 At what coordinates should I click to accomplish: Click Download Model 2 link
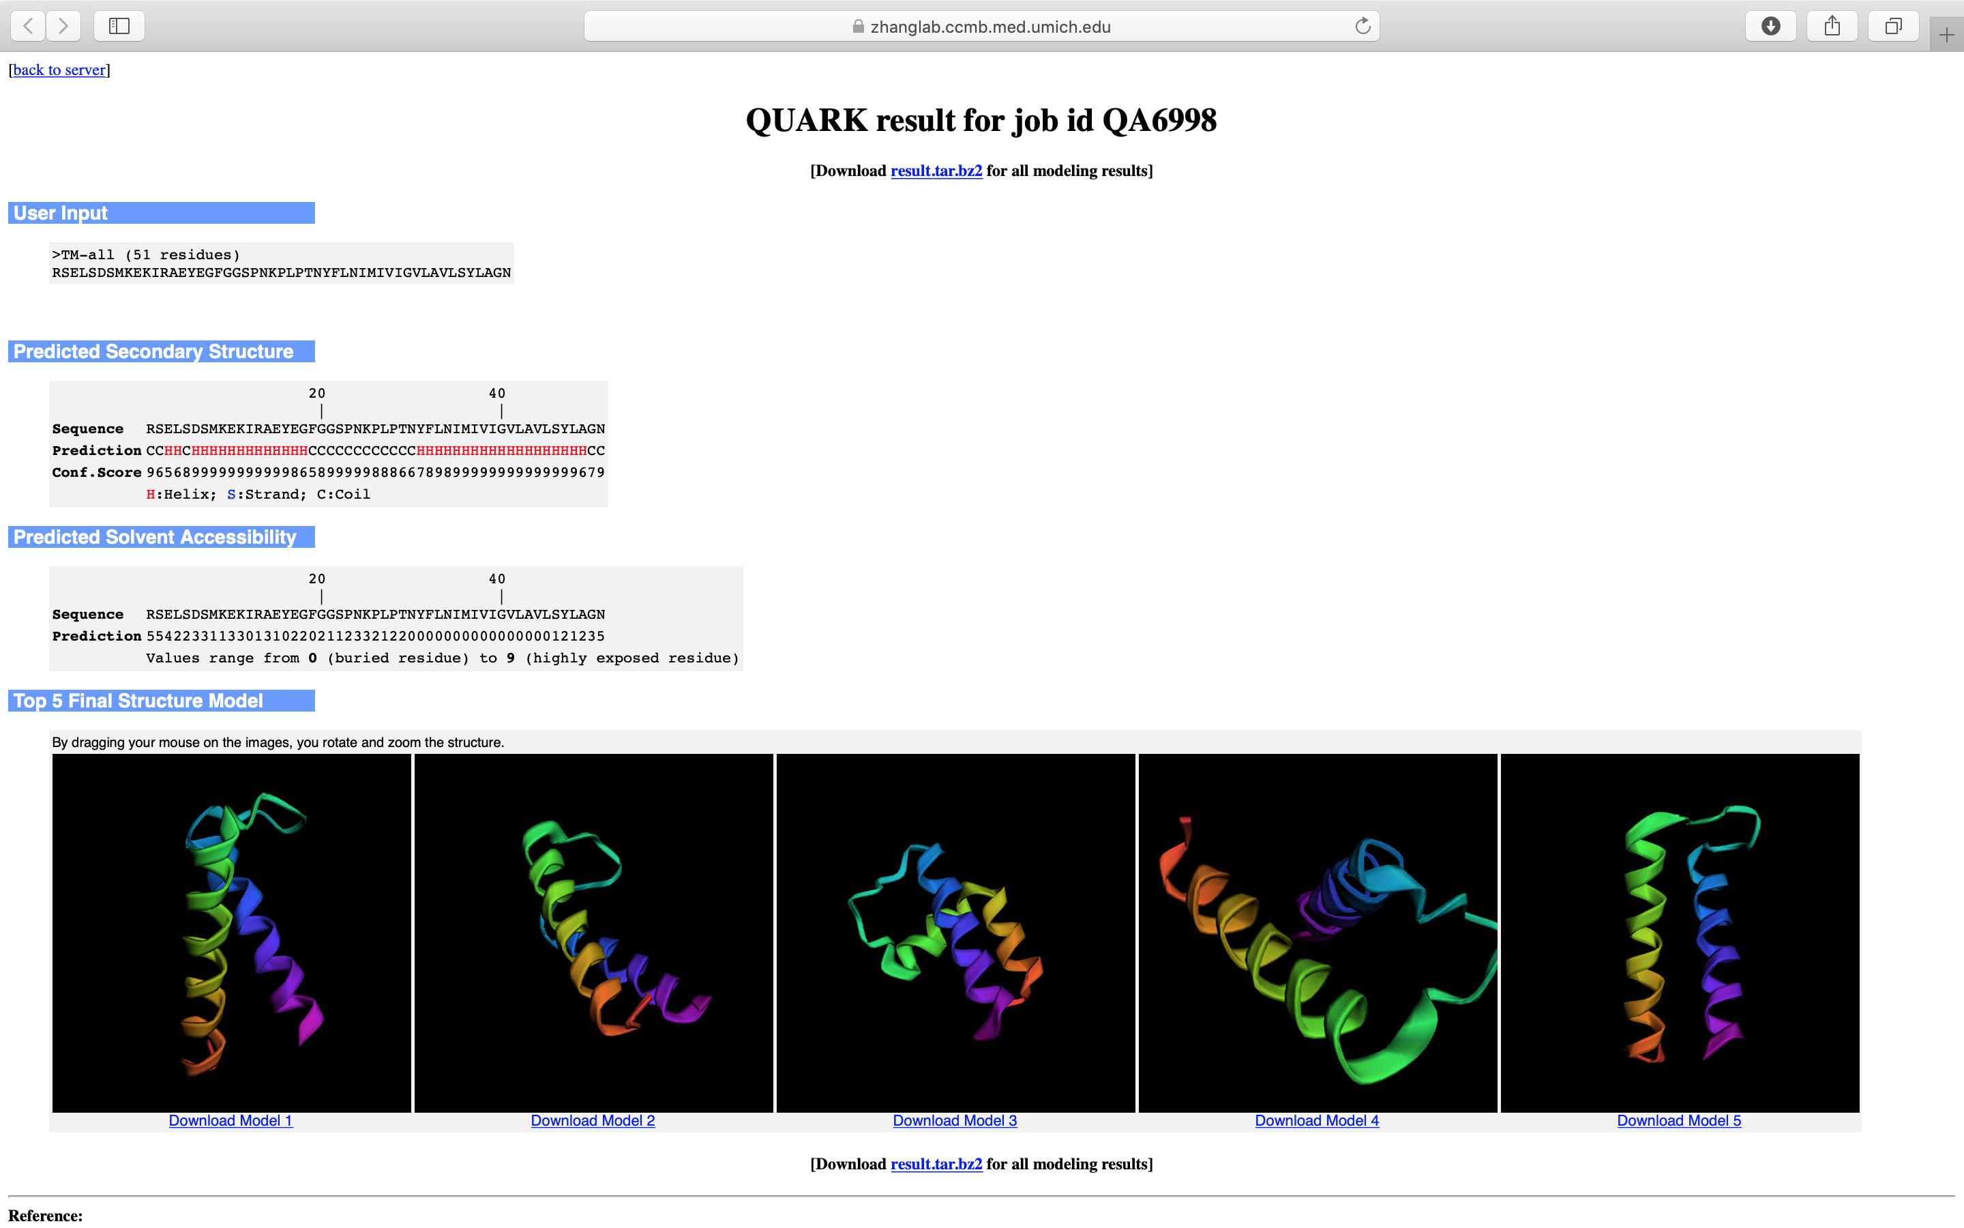593,1121
